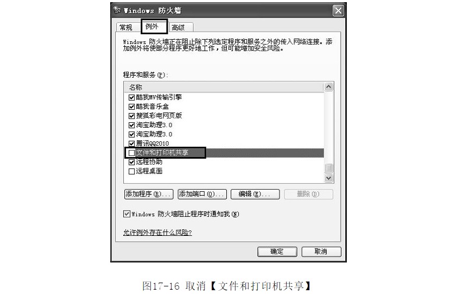Click 添加端口 button
The image size is (450, 294).
(x=202, y=194)
